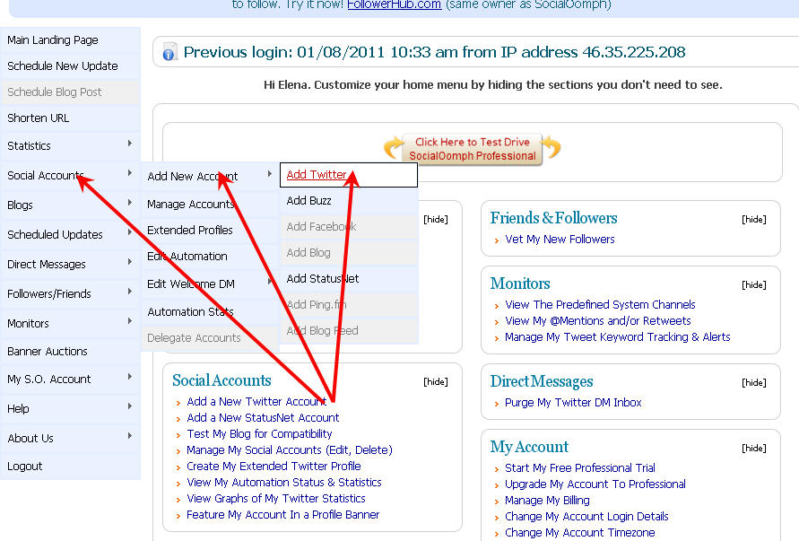The width and height of the screenshot is (799, 541).
Task: Expand the Direct Messages submenu arrow
Action: (x=130, y=262)
